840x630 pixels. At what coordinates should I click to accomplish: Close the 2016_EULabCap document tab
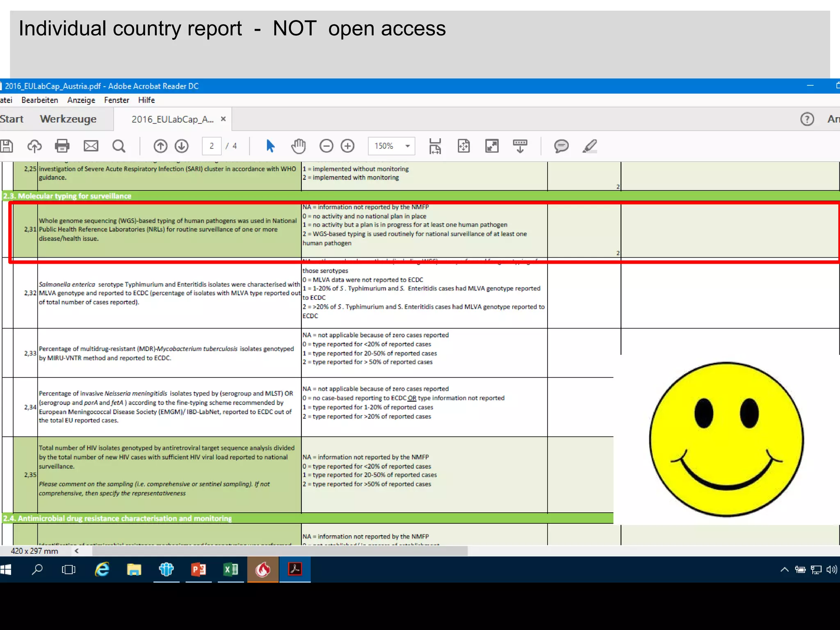point(223,119)
